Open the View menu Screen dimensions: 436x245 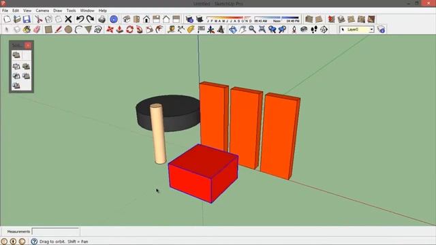[x=27, y=11]
